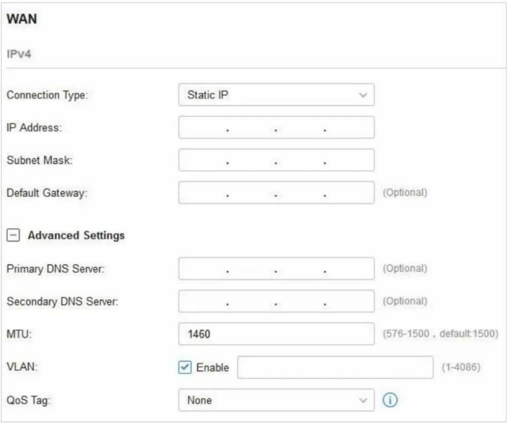Click the MTU range hint text
The image size is (507, 423).
(x=440, y=334)
